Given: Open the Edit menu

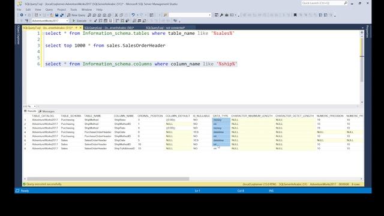Looking at the screenshot, I should (x=28, y=10).
